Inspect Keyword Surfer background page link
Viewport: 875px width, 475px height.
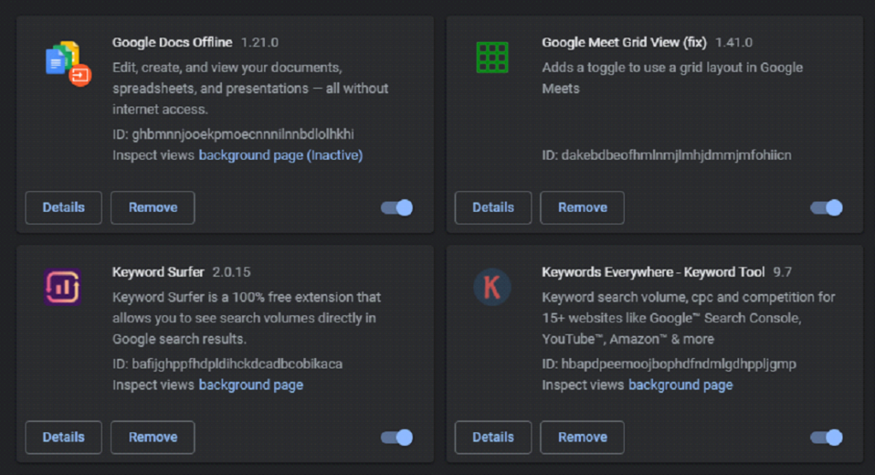[251, 385]
